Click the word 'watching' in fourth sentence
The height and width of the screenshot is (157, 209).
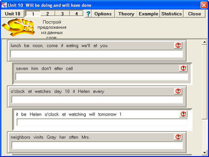coord(77,114)
